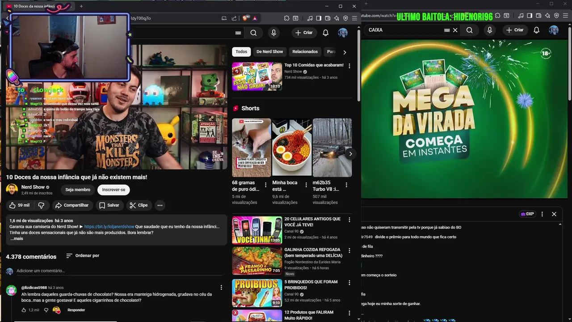Clear CAIXA search text in right window
Viewport: 572px width, 322px height.
coord(455,30)
